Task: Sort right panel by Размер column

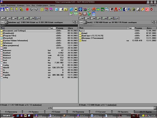Action: pos(140,28)
